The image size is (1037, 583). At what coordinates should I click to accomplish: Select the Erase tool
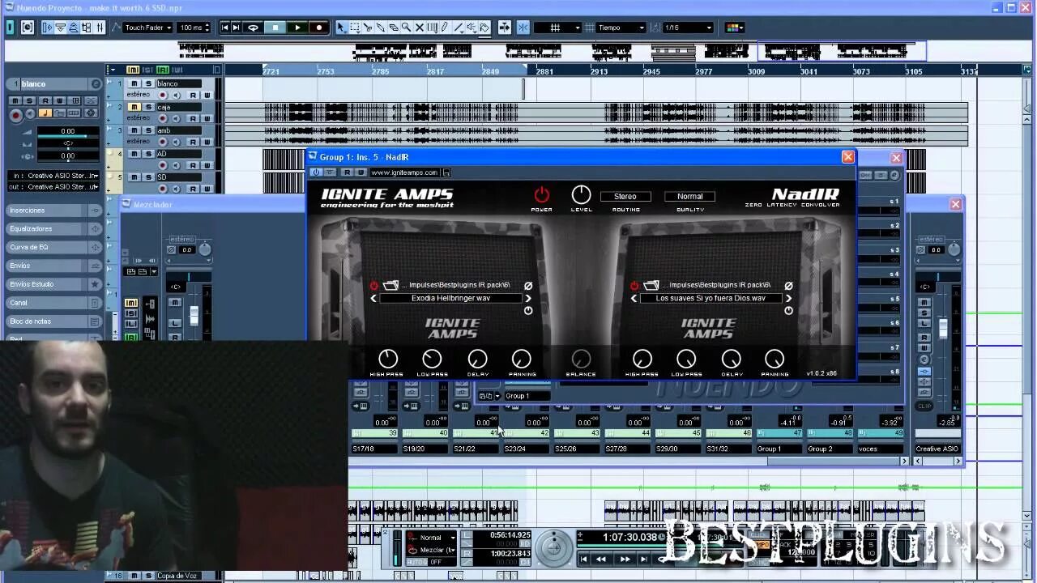393,28
